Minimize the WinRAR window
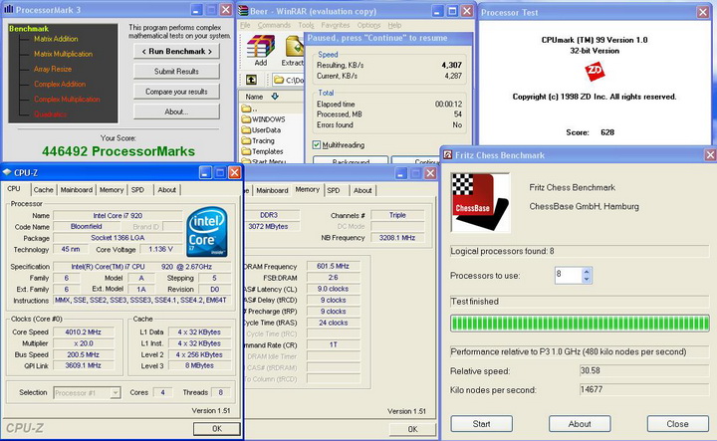 [x=437, y=11]
